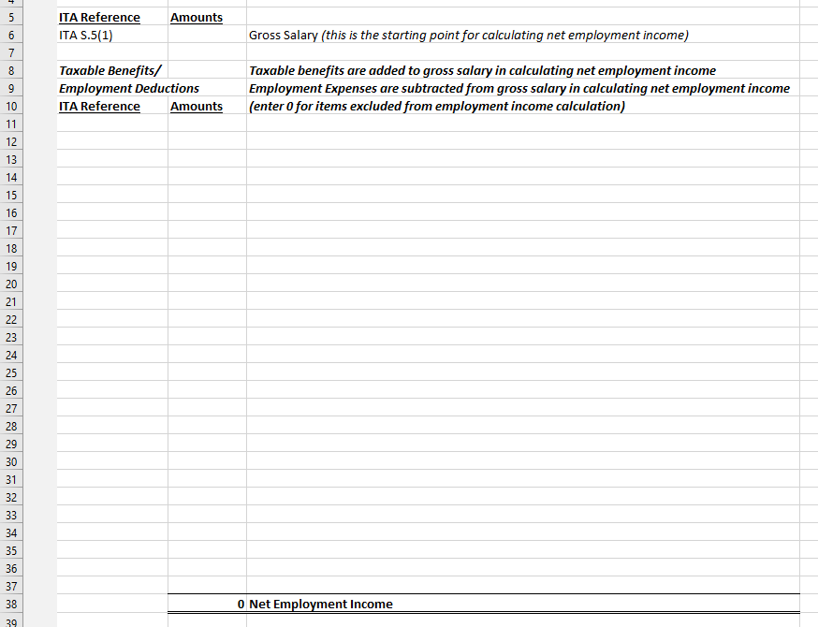Click the ITA Reference cell in row 11
This screenshot has width=818, height=627.
tap(112, 124)
